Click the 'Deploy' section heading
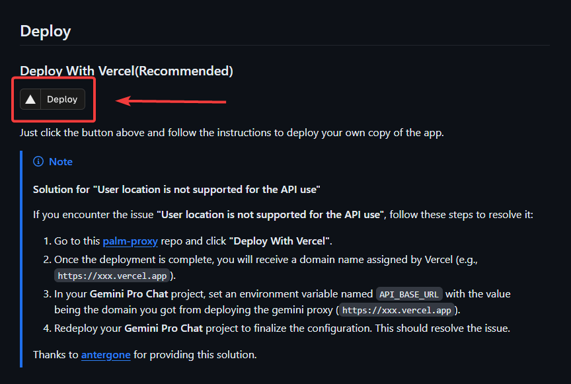The height and width of the screenshot is (384, 571). pos(46,31)
